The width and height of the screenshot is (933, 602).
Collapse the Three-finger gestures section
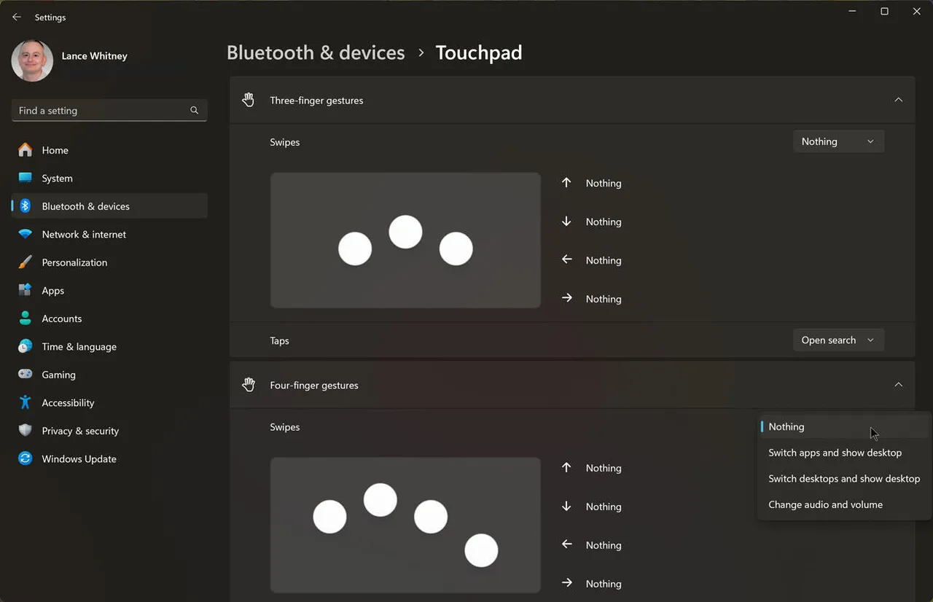click(x=899, y=100)
